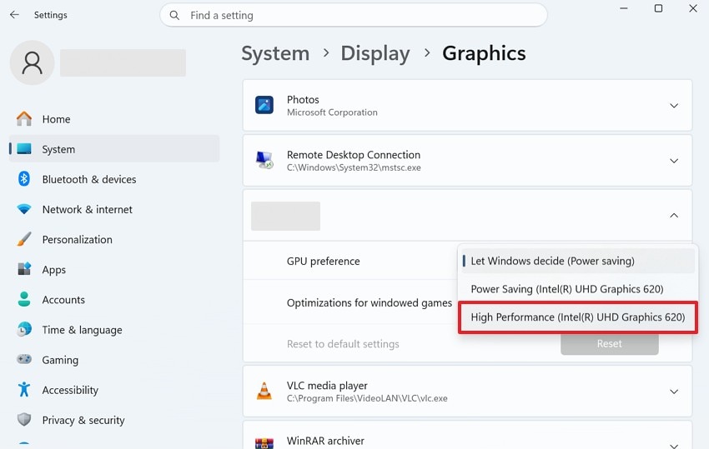Open Gaming settings

114,360
